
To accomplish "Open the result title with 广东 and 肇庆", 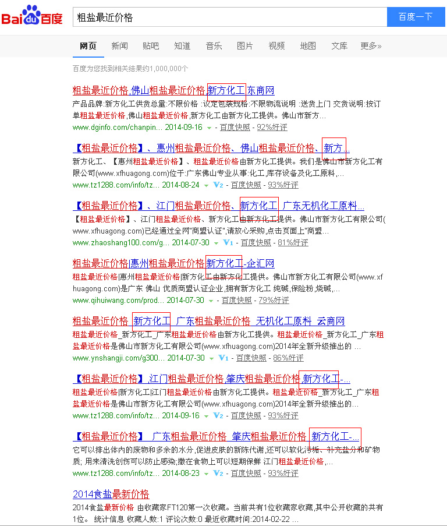I will [x=216, y=437].
